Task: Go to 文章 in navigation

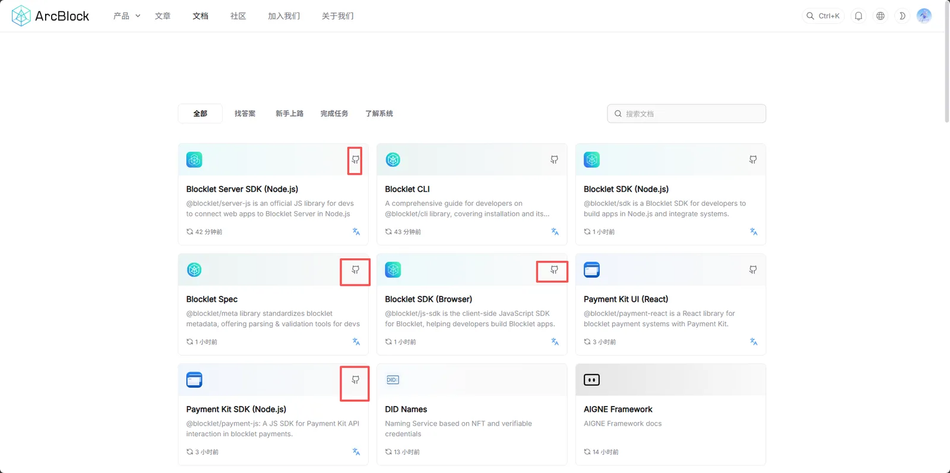Action: click(x=163, y=16)
